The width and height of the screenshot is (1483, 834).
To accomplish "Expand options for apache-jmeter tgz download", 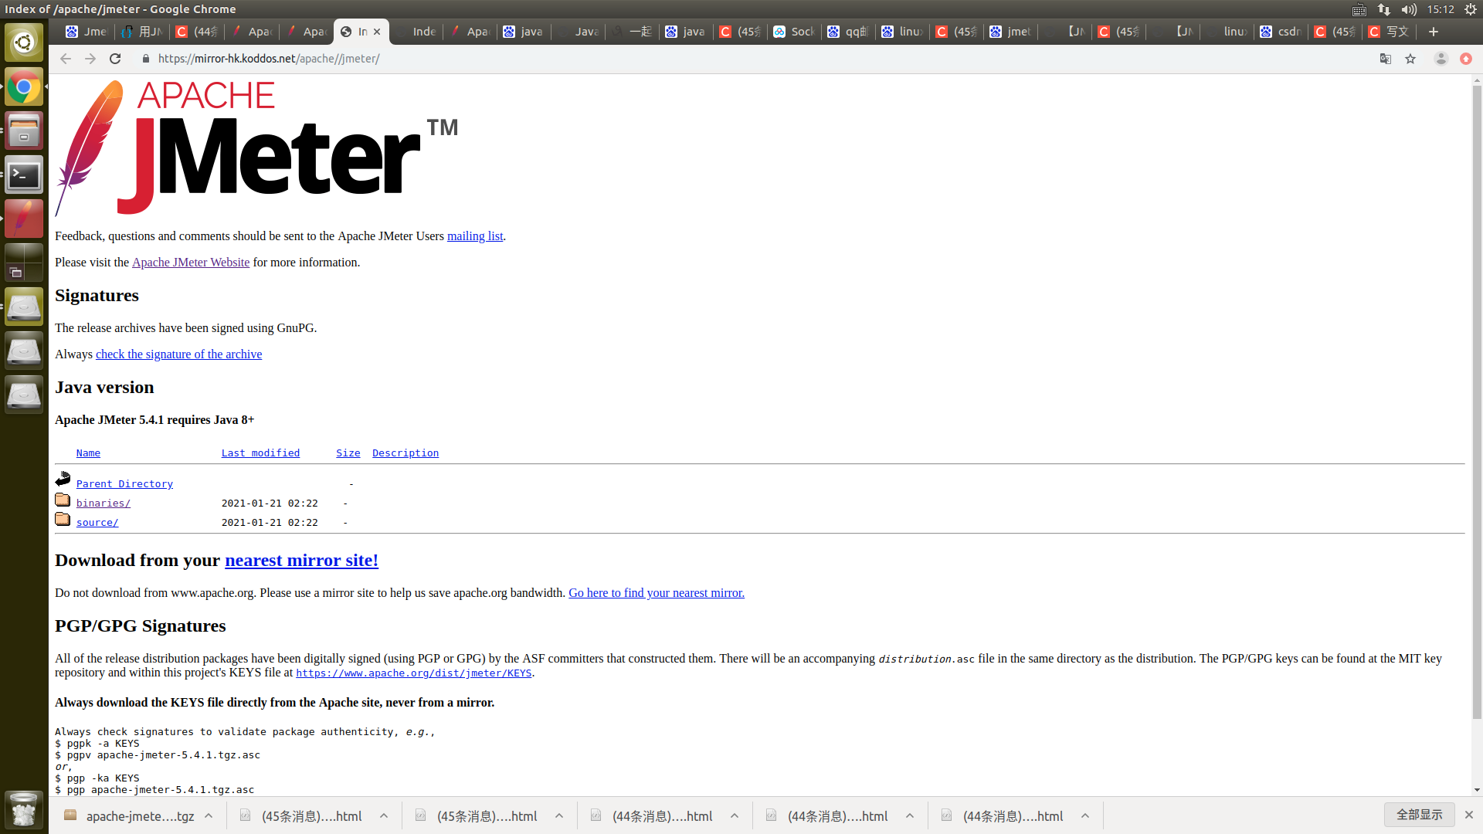I will pyautogui.click(x=209, y=816).
